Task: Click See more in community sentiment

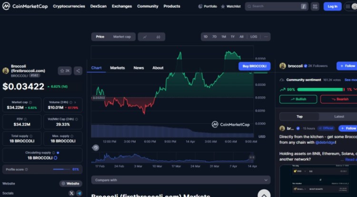Action: click(351, 80)
